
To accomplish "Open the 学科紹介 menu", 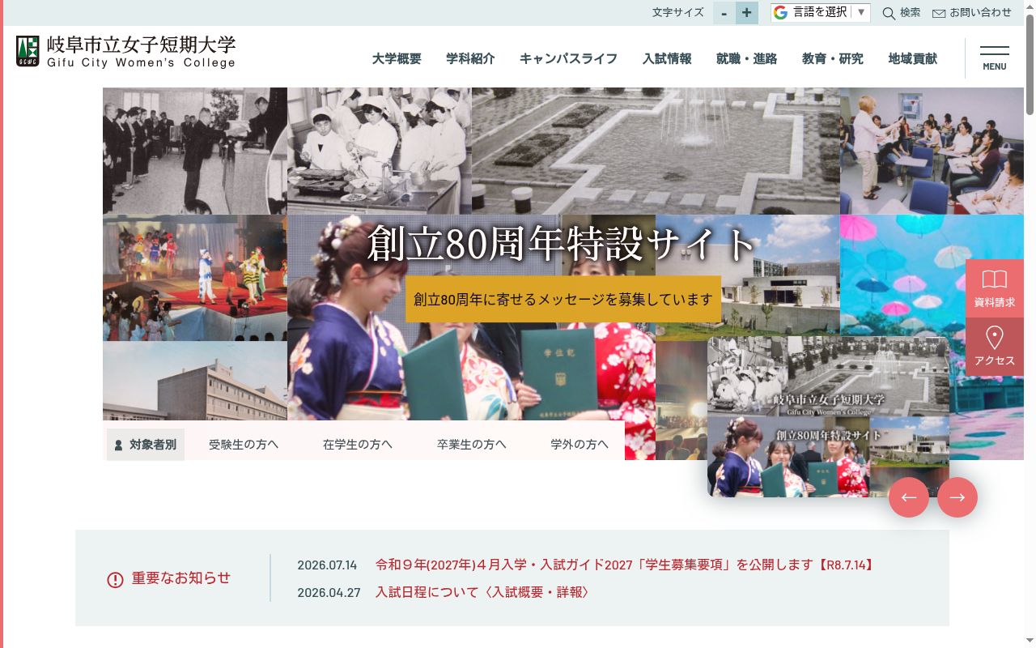I will pyautogui.click(x=470, y=58).
